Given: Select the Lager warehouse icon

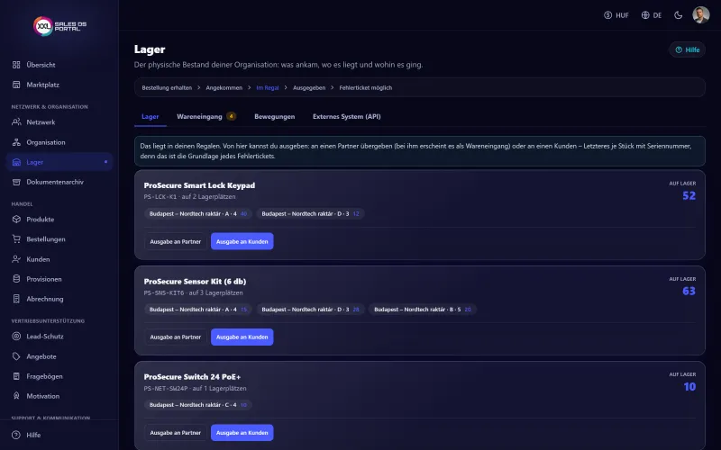Looking at the screenshot, I should coord(16,162).
